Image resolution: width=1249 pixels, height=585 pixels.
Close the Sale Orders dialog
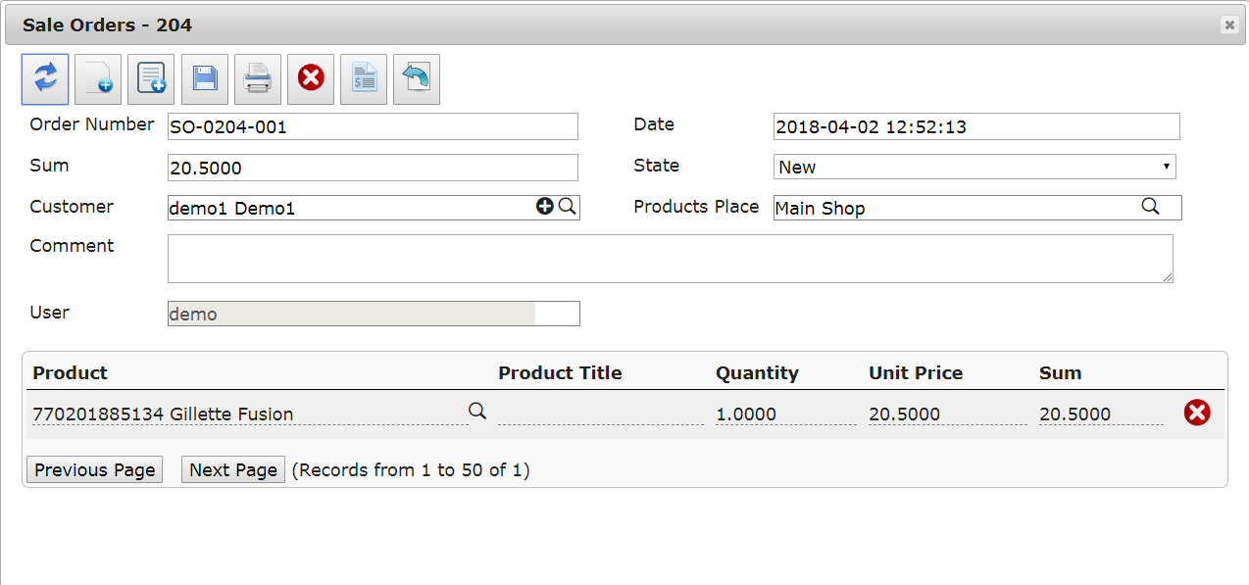1229,25
